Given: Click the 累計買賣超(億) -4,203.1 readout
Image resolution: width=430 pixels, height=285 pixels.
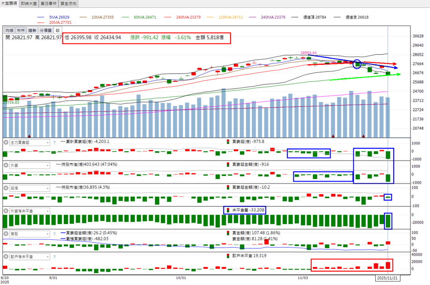Looking at the screenshot, I should click(85, 142).
